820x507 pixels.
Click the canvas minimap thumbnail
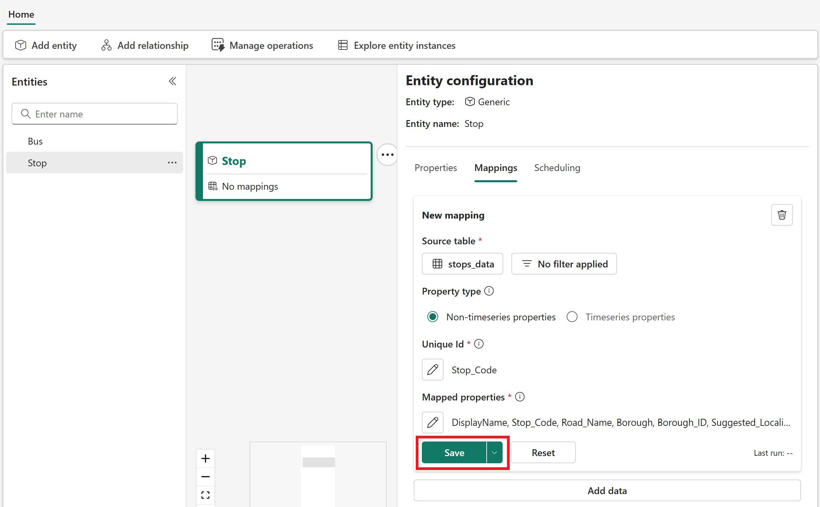(x=318, y=474)
